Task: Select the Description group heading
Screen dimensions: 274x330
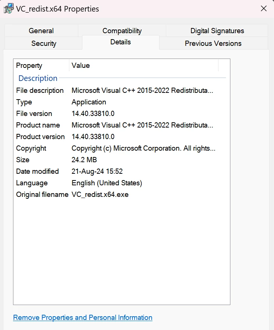Action: (x=38, y=78)
